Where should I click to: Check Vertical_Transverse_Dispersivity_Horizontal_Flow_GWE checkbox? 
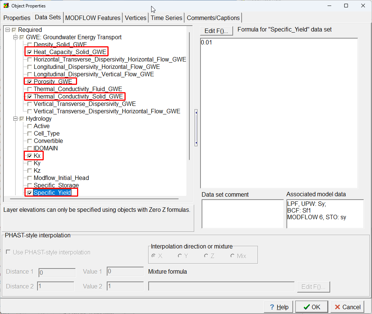point(30,111)
